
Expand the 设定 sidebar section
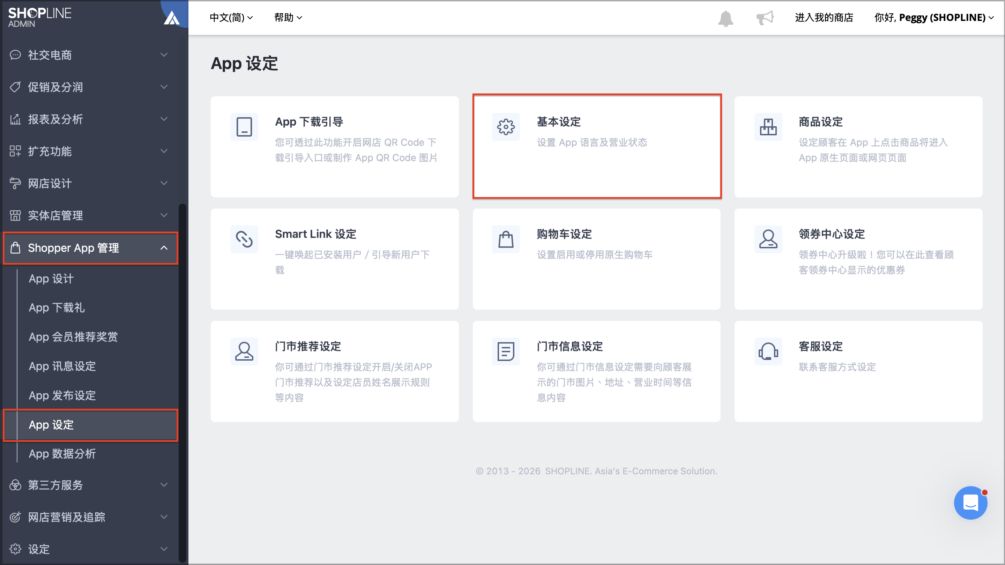pyautogui.click(x=90, y=549)
